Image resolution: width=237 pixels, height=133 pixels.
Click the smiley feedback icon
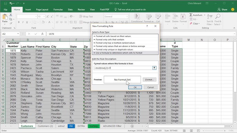click(x=233, y=10)
